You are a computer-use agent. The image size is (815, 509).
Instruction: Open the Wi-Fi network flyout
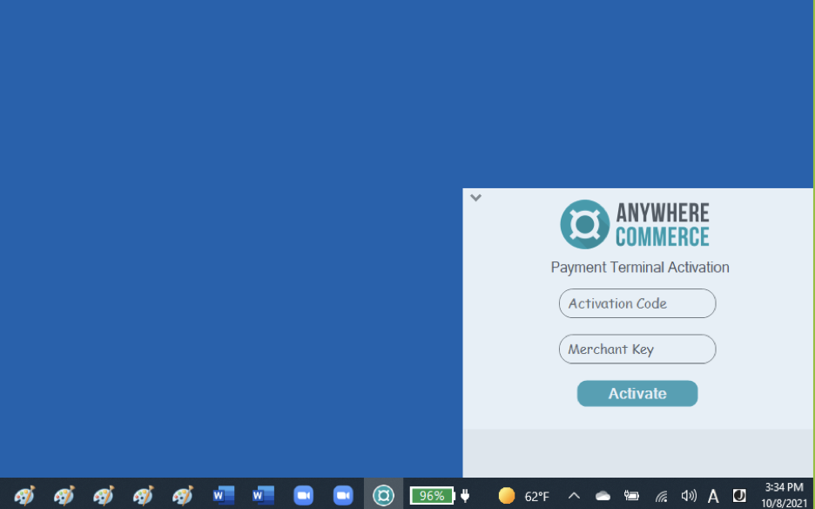click(x=661, y=496)
